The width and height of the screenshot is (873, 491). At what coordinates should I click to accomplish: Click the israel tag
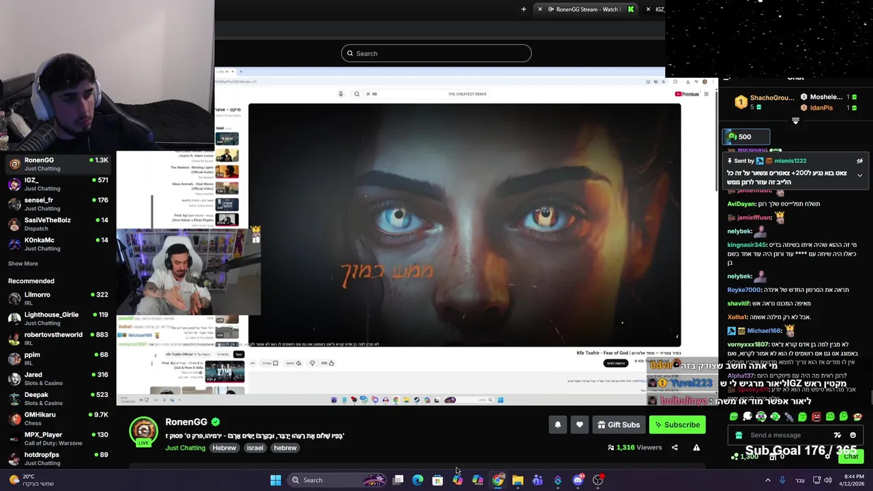[254, 448]
